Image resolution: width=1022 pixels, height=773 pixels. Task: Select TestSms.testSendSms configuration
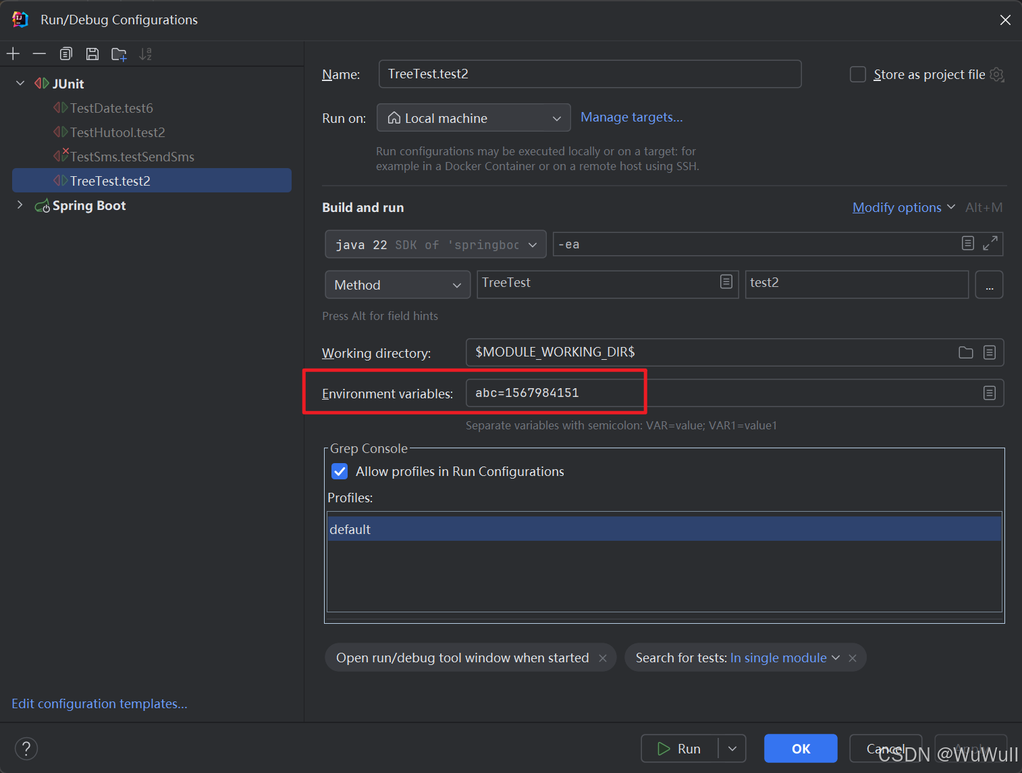[132, 157]
